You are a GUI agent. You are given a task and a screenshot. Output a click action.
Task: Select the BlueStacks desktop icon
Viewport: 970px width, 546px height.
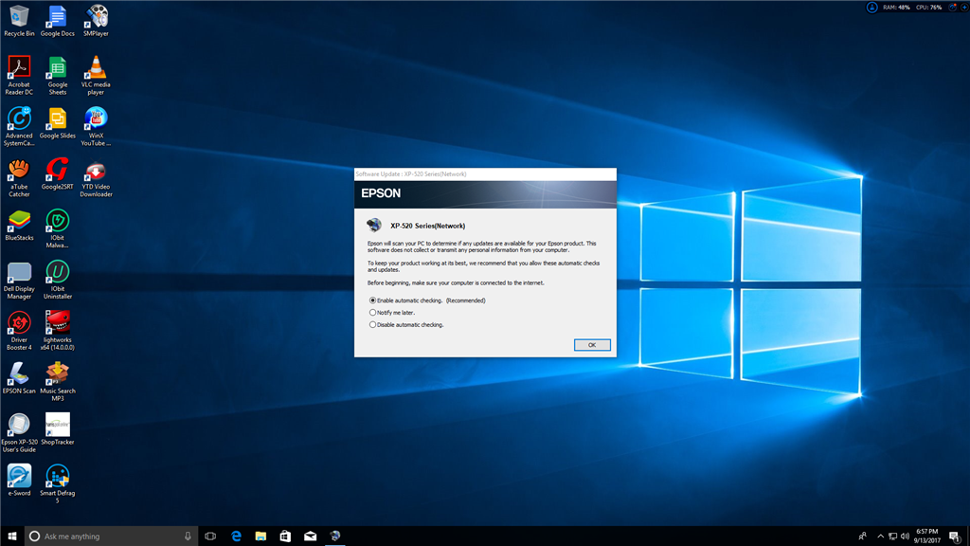pos(19,225)
